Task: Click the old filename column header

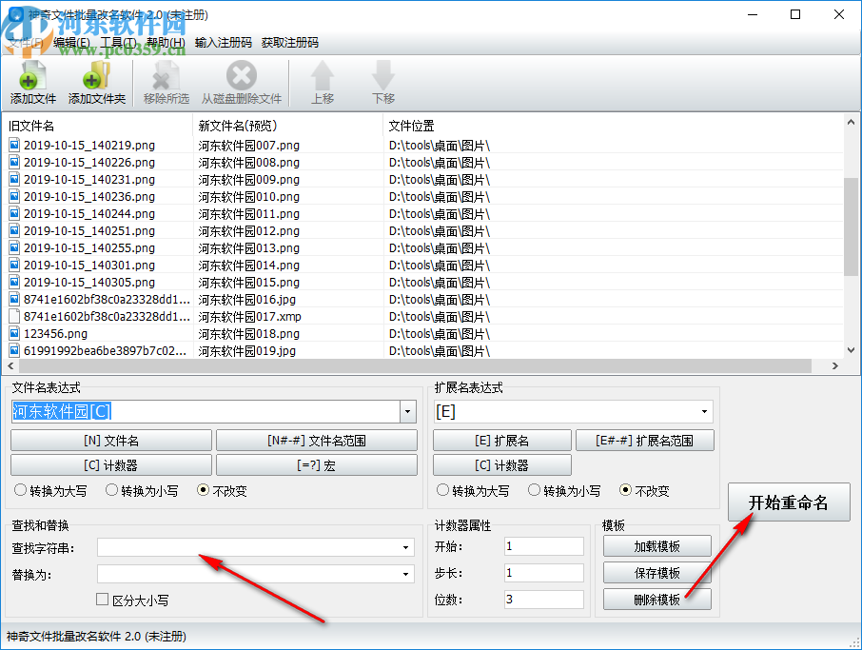Action: click(x=99, y=126)
